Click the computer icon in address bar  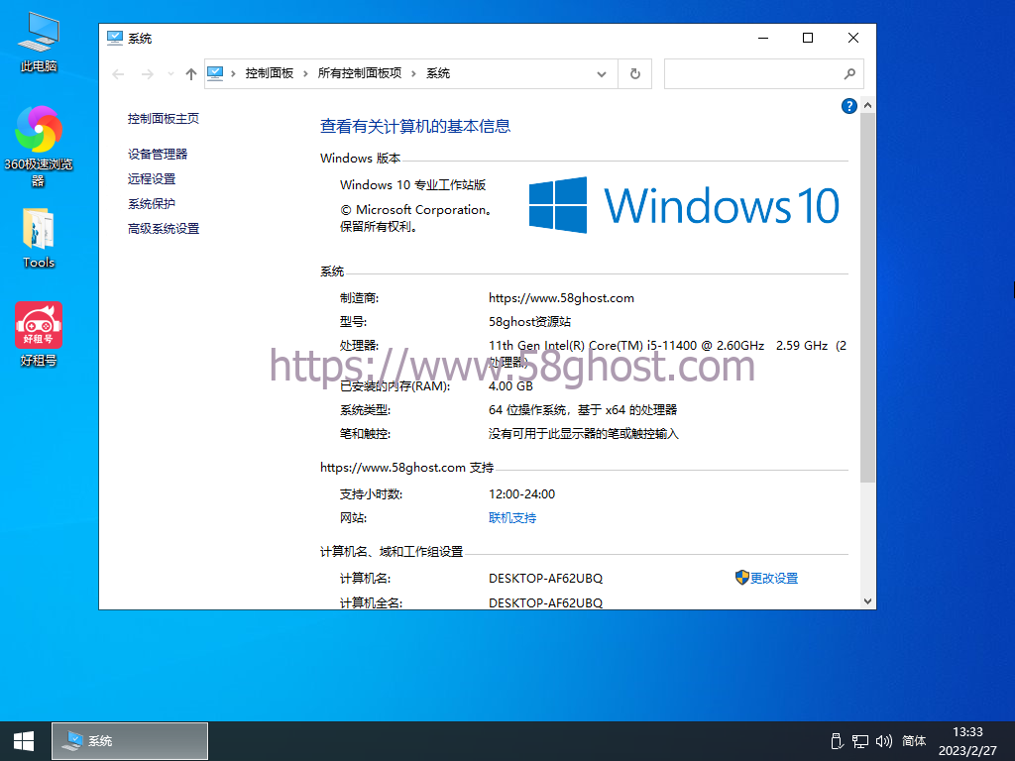215,73
